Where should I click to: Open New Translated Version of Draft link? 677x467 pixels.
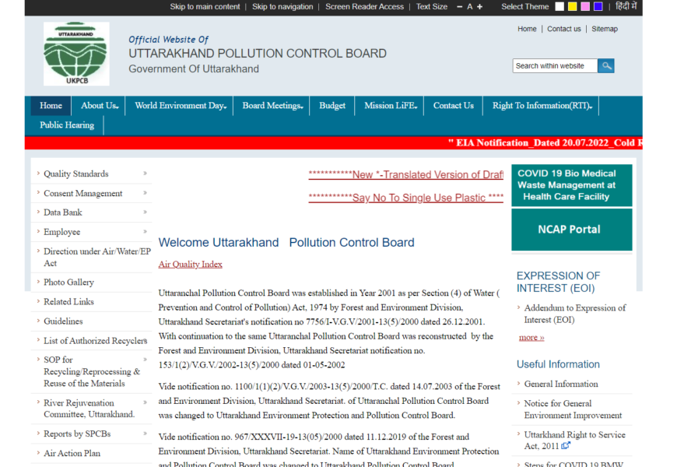click(406, 174)
